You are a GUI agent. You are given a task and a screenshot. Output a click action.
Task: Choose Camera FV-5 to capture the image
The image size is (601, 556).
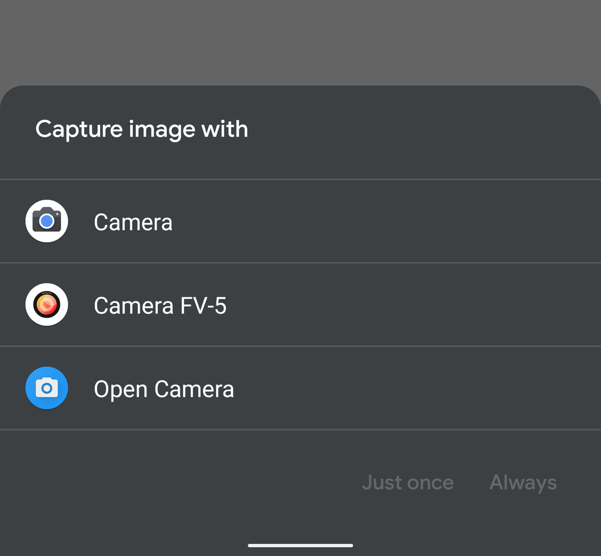pos(160,305)
